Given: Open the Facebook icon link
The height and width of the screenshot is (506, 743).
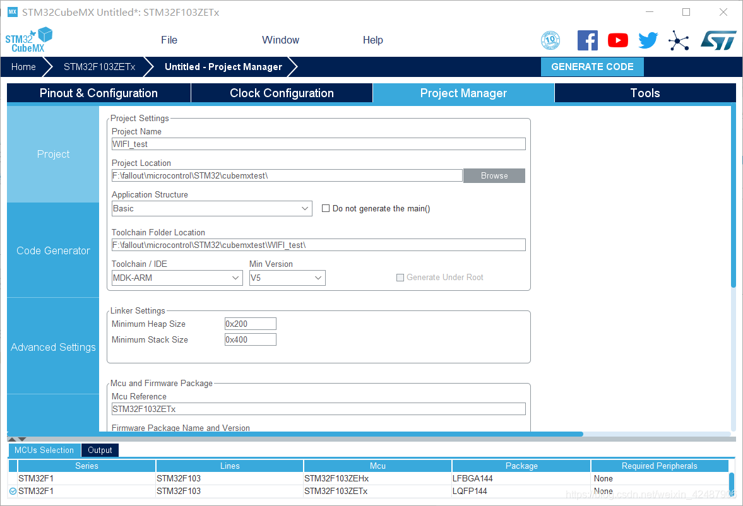Looking at the screenshot, I should tap(588, 40).
